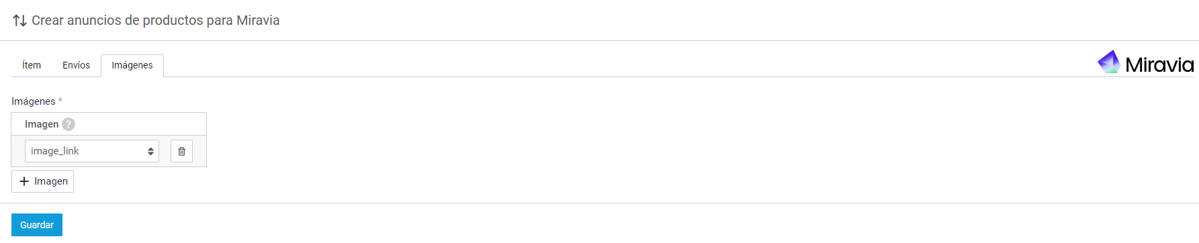Add another image with the Imagen button
1199x243 pixels.
pos(42,181)
